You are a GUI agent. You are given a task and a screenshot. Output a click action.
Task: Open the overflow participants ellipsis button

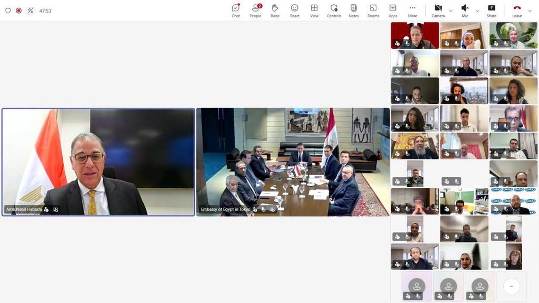[512, 286]
